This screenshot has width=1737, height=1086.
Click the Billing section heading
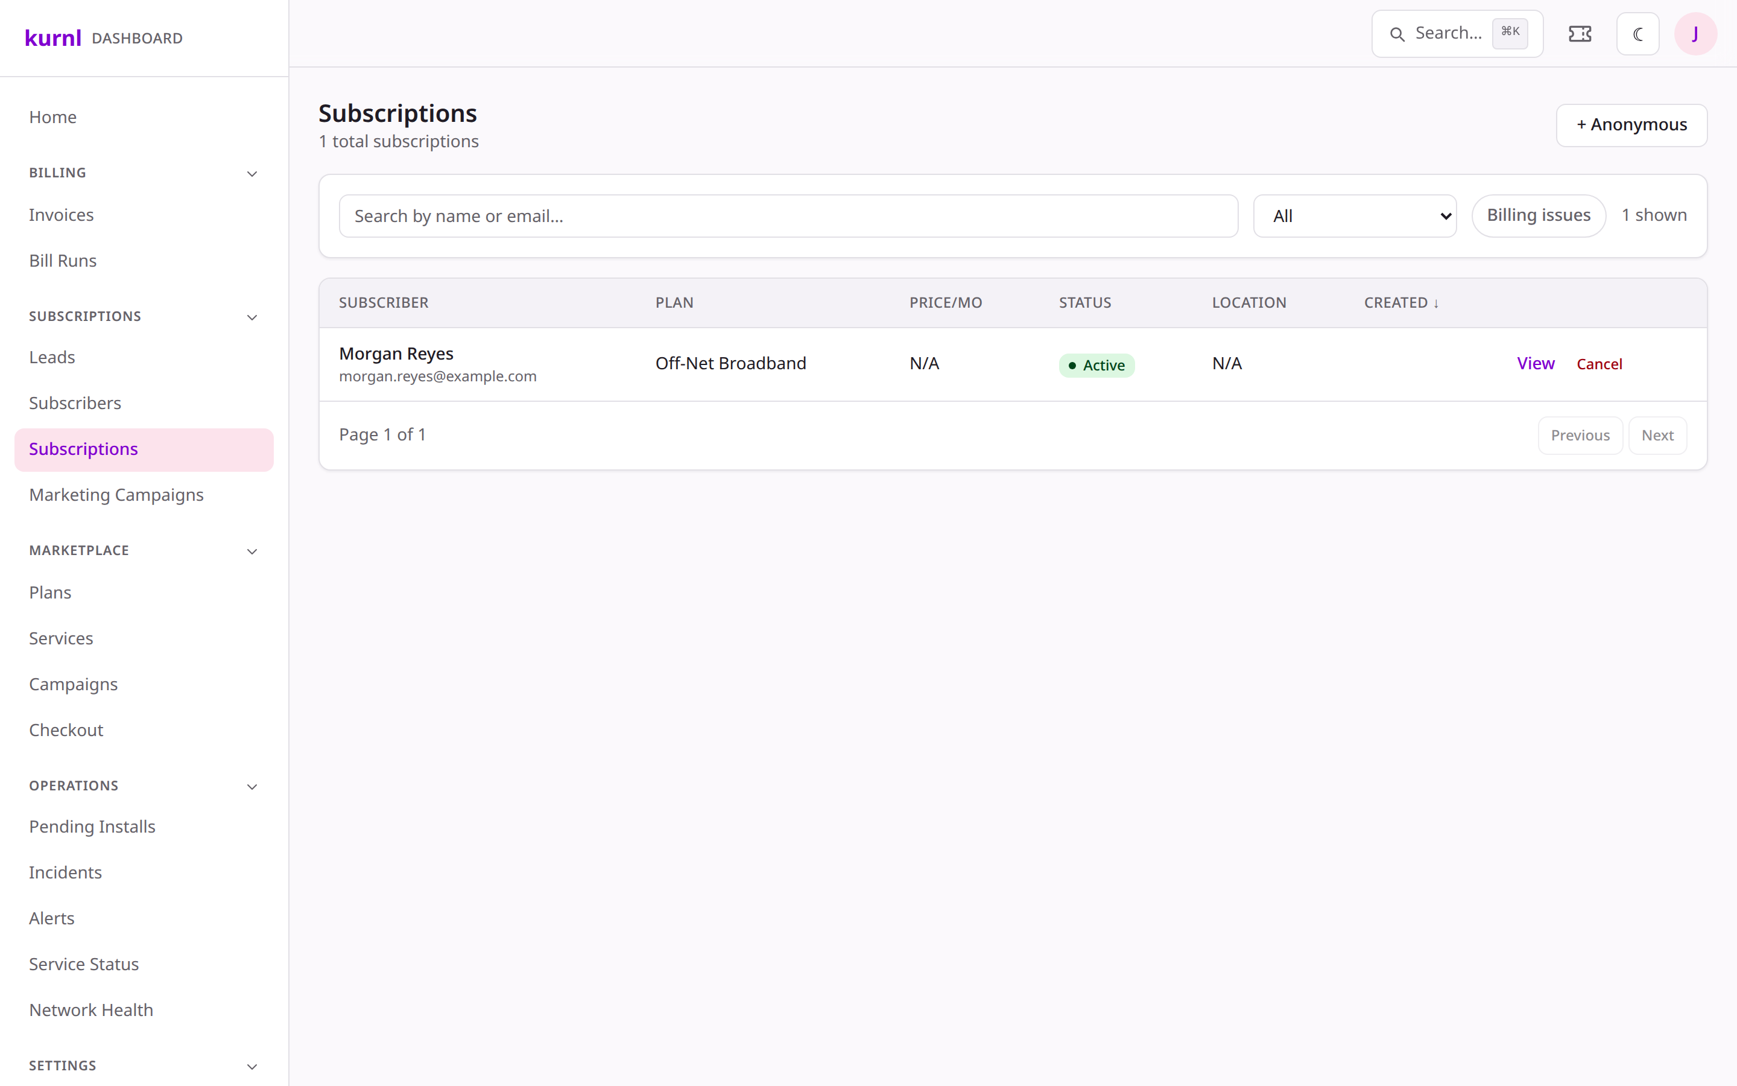57,173
